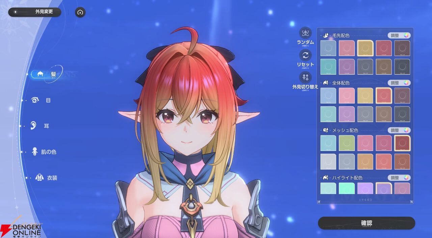Viewport: 432px width, 238px height.
Task: Select highlighted dark red swatch in メッシュ配色
Action: pyautogui.click(x=402, y=143)
